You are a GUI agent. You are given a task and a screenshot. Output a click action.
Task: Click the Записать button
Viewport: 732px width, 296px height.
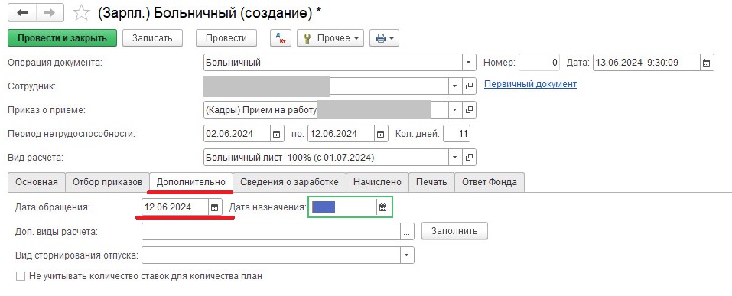152,38
